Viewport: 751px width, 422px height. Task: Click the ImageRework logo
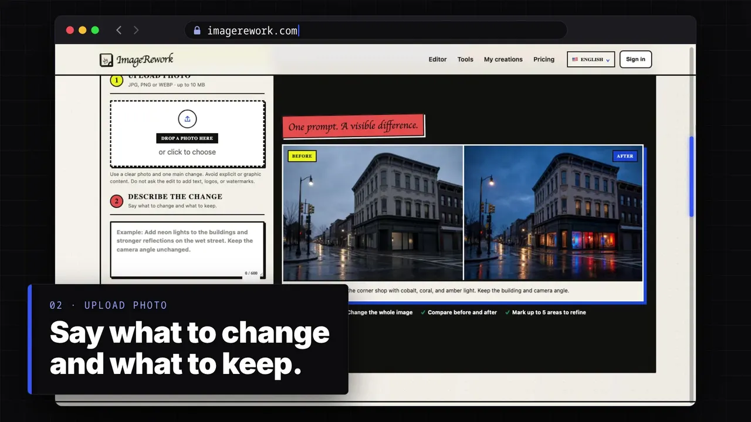click(x=137, y=60)
